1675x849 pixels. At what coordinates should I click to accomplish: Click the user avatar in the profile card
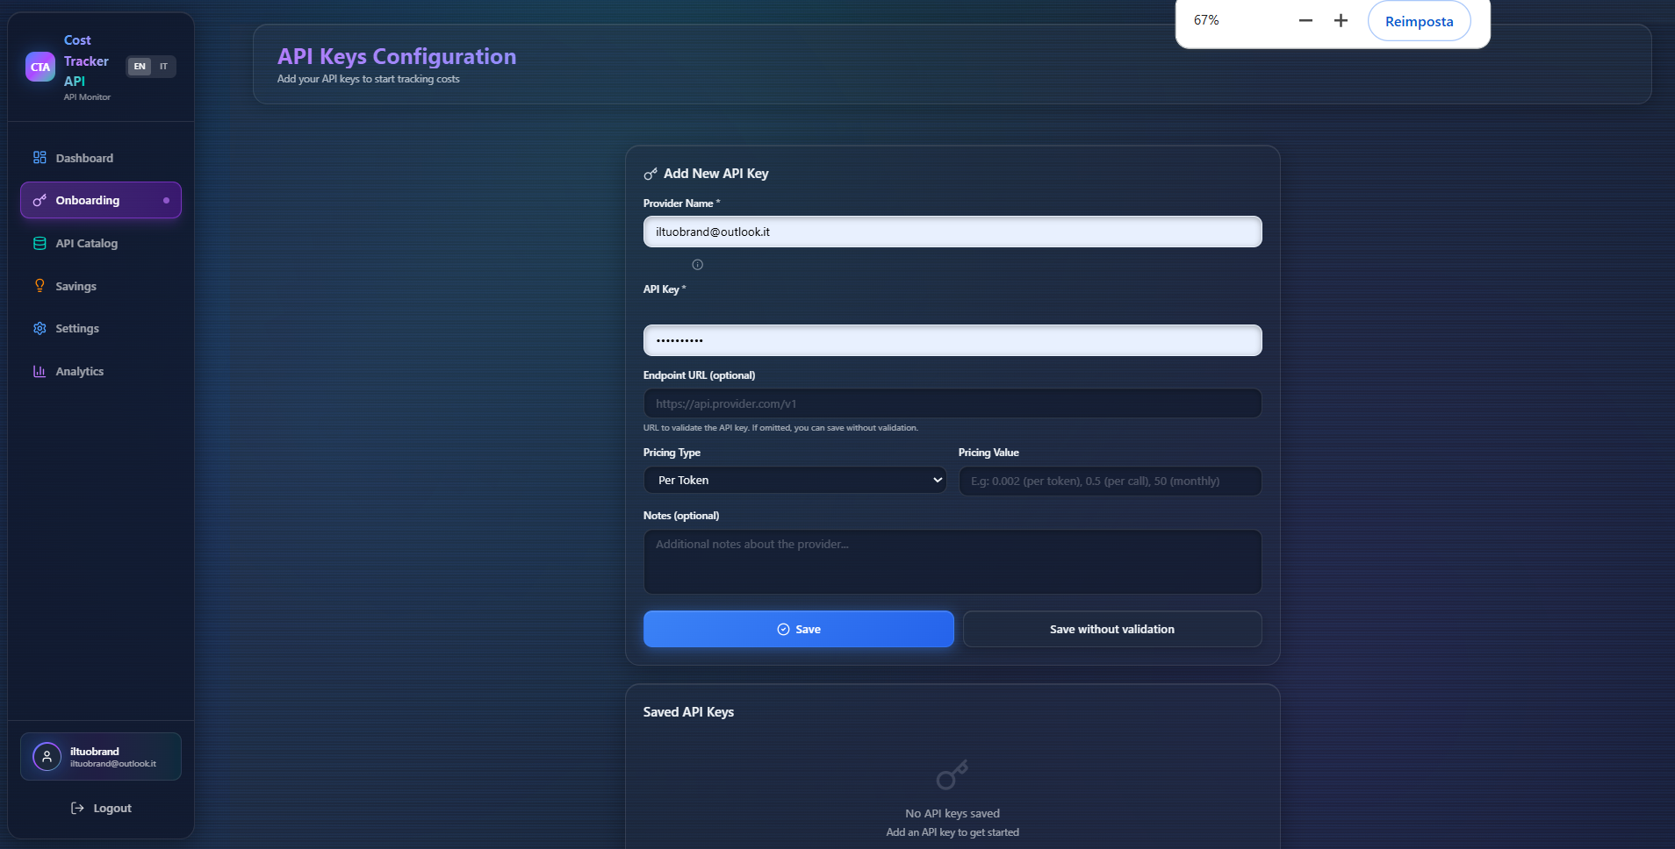click(45, 756)
